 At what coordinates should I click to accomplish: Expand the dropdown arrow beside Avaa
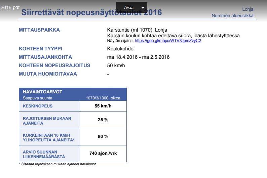click(143, 8)
